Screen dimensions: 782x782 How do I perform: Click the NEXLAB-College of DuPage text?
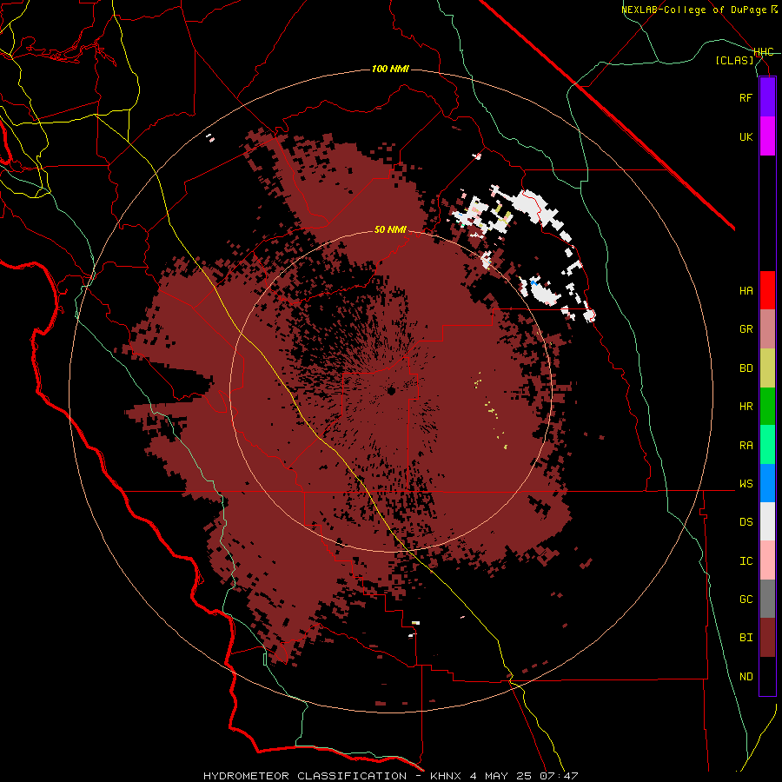[x=695, y=10]
